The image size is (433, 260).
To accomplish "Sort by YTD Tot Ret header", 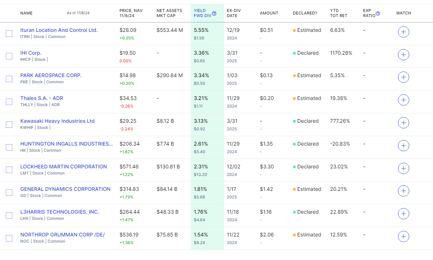I will (x=339, y=13).
